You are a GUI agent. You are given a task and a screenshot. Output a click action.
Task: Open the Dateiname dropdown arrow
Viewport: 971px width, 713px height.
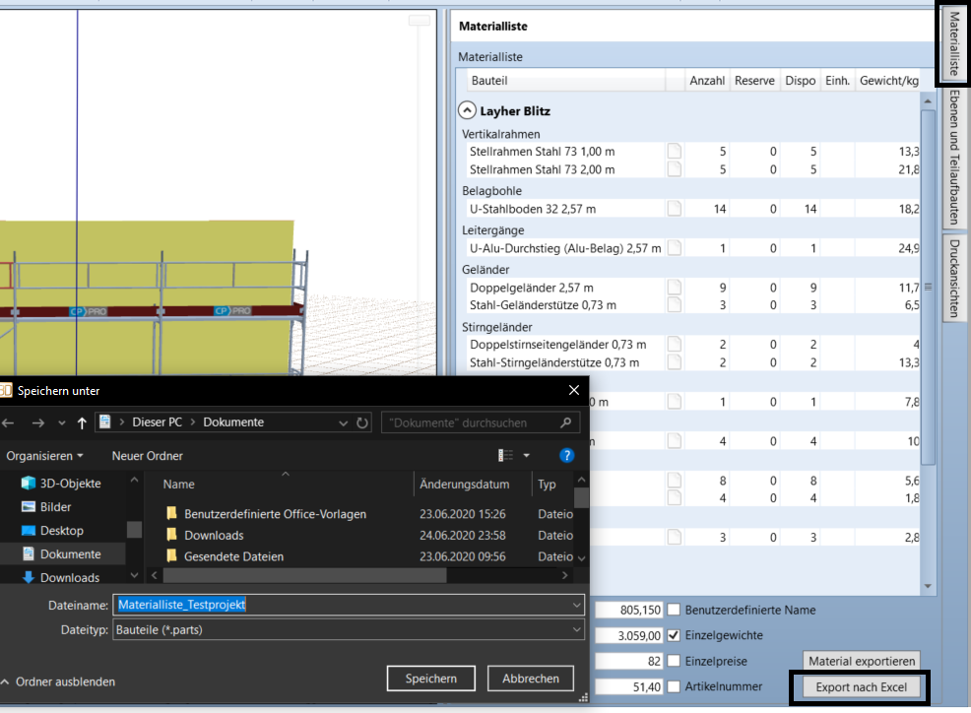click(x=576, y=605)
